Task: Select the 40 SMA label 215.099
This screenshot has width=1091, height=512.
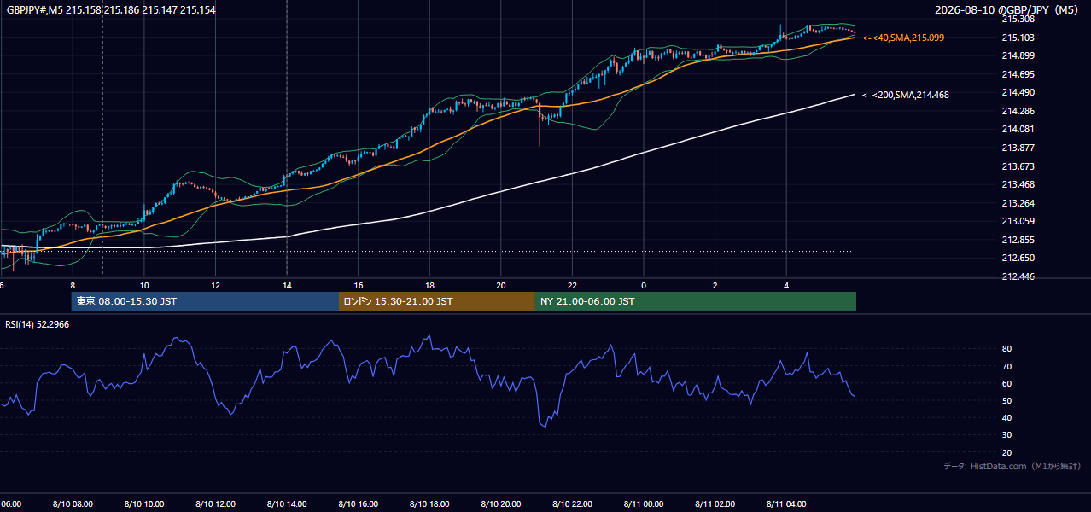Action: pos(903,38)
